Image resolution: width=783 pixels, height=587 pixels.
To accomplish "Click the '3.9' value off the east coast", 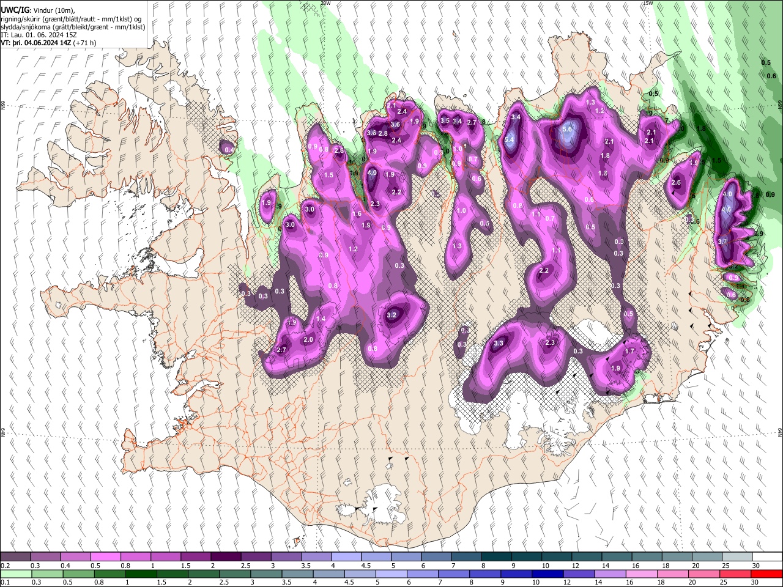I will 759,234.
